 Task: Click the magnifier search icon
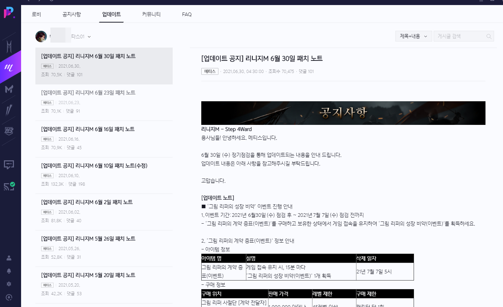[489, 36]
